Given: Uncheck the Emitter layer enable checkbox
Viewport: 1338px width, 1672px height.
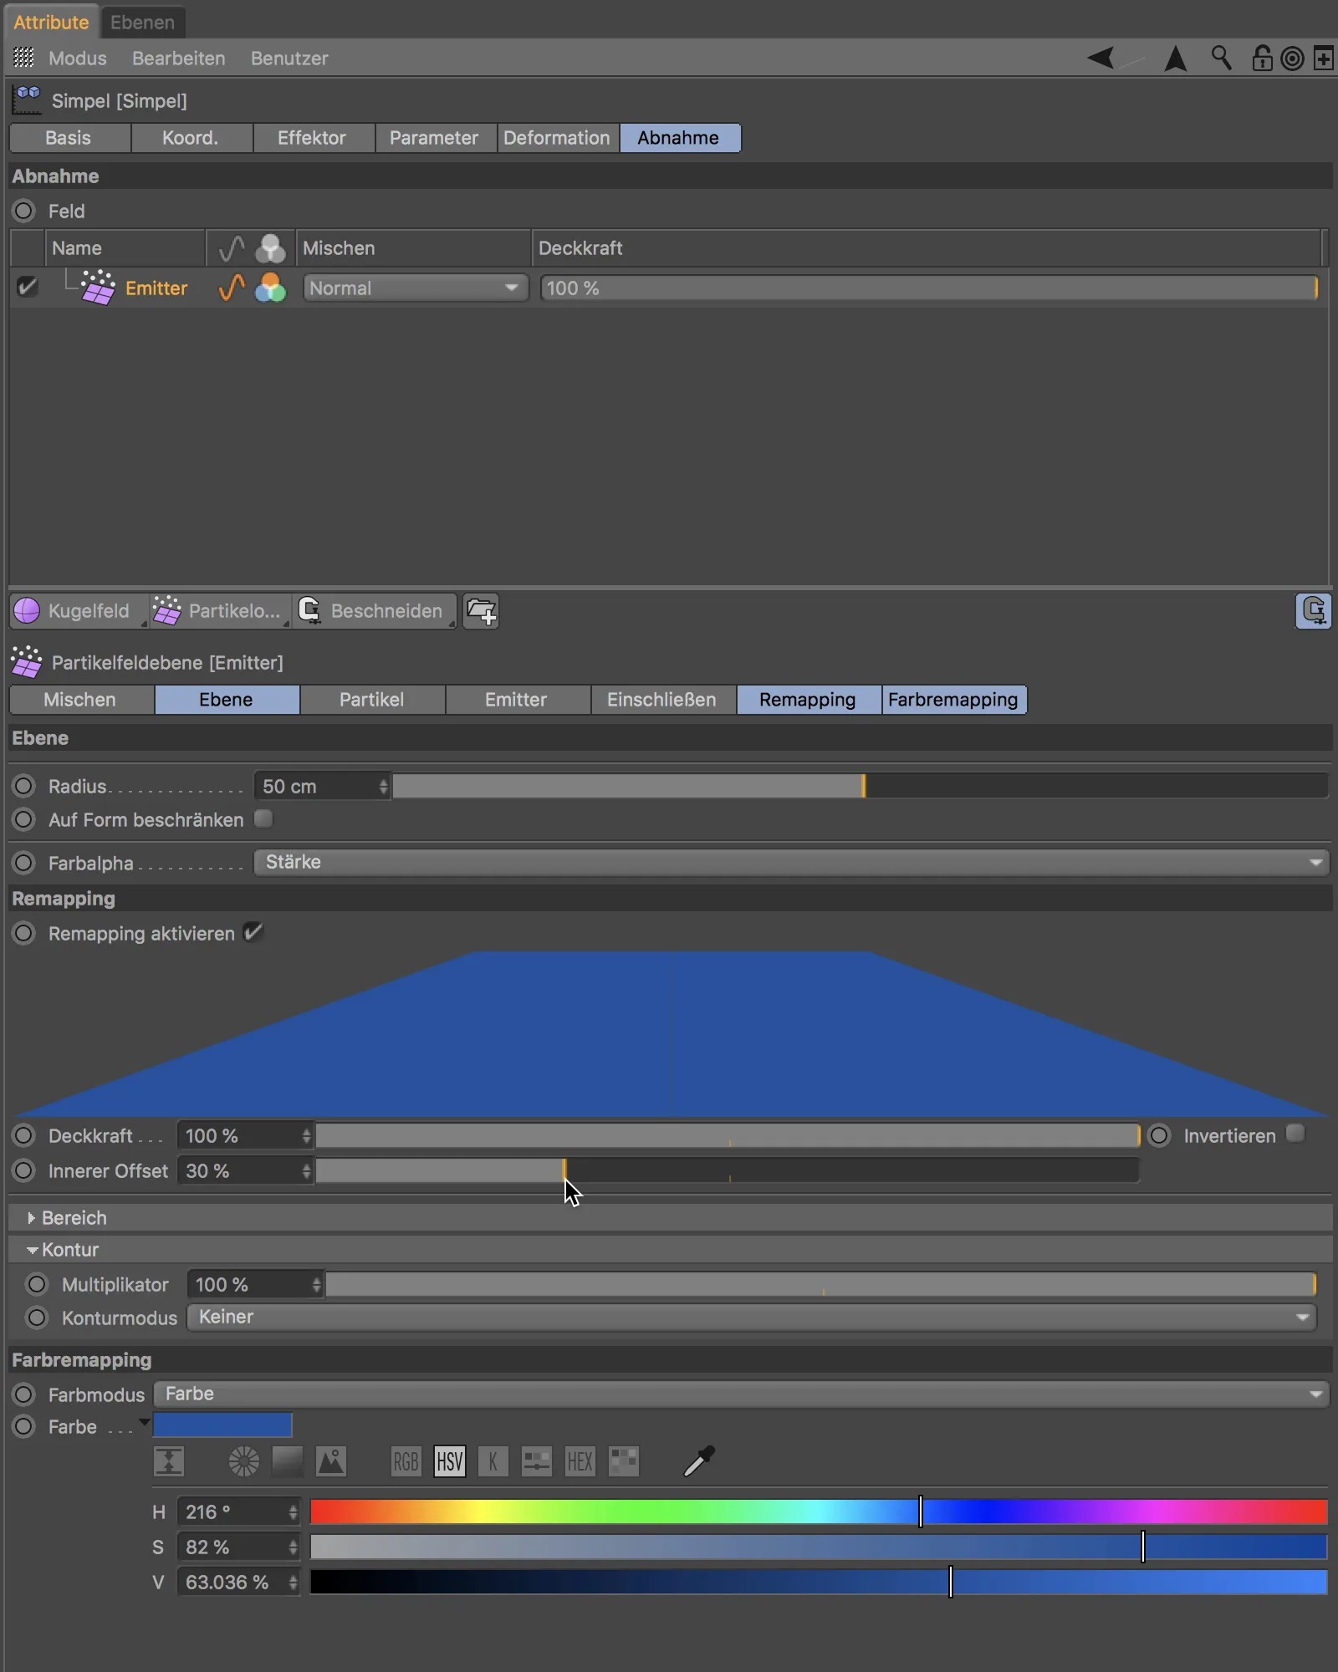Looking at the screenshot, I should (x=27, y=287).
